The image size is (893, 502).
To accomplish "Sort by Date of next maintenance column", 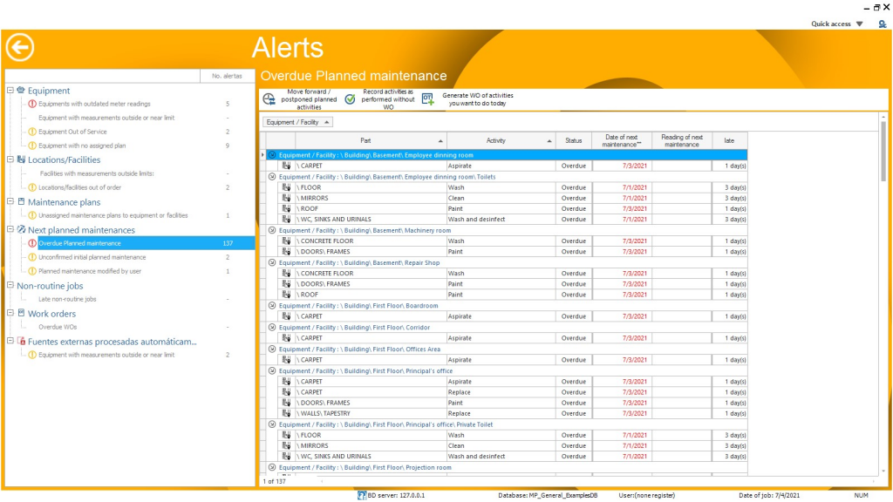I will tap(622, 140).
